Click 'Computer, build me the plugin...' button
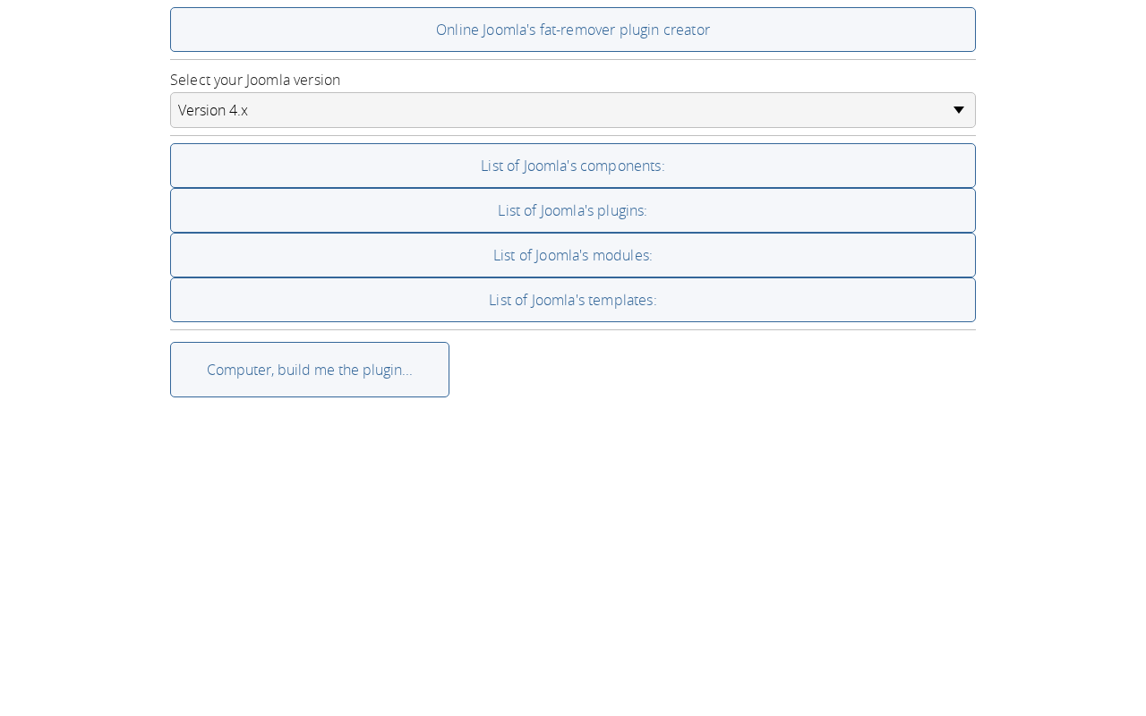This screenshot has width=1146, height=716. pyautogui.click(x=310, y=370)
